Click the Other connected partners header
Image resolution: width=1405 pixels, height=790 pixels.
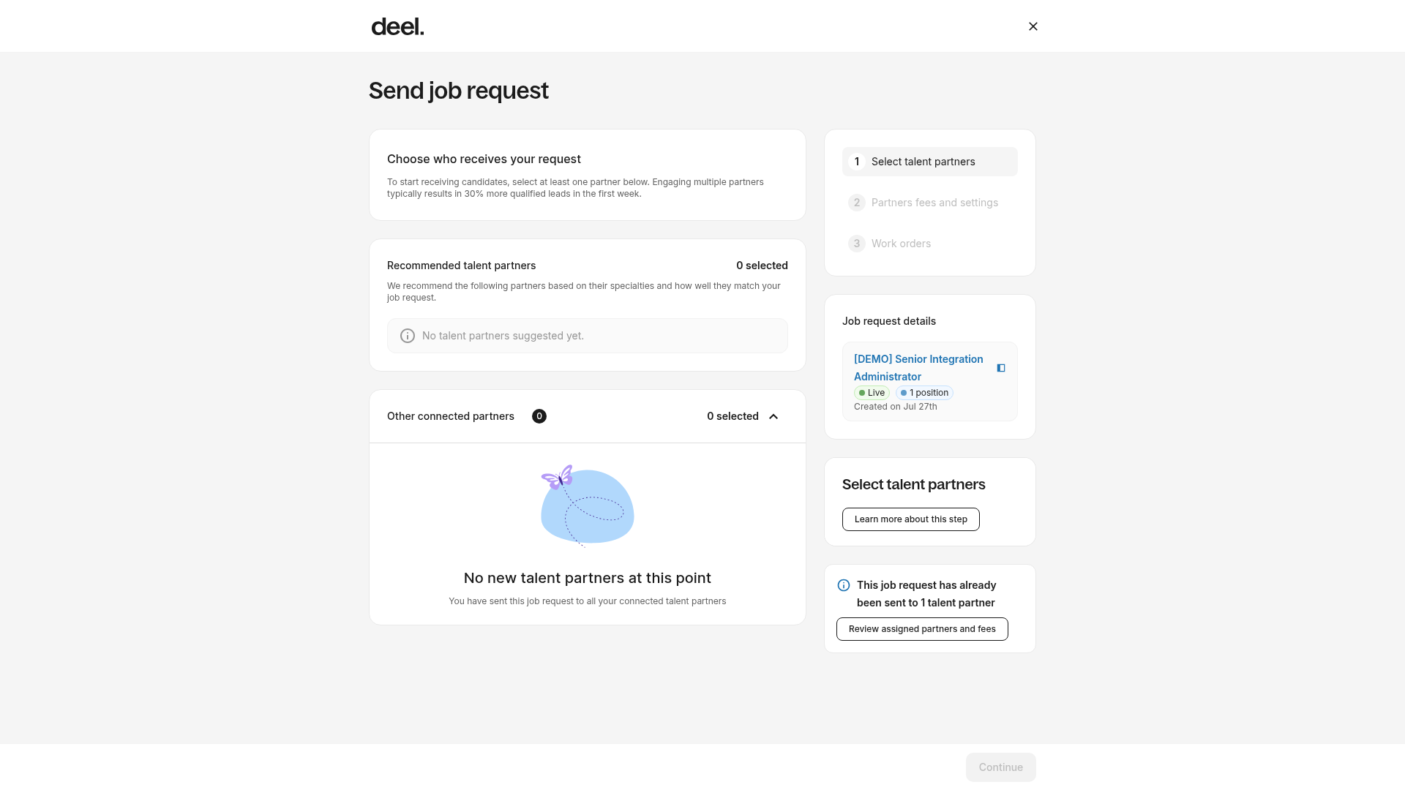click(588, 416)
